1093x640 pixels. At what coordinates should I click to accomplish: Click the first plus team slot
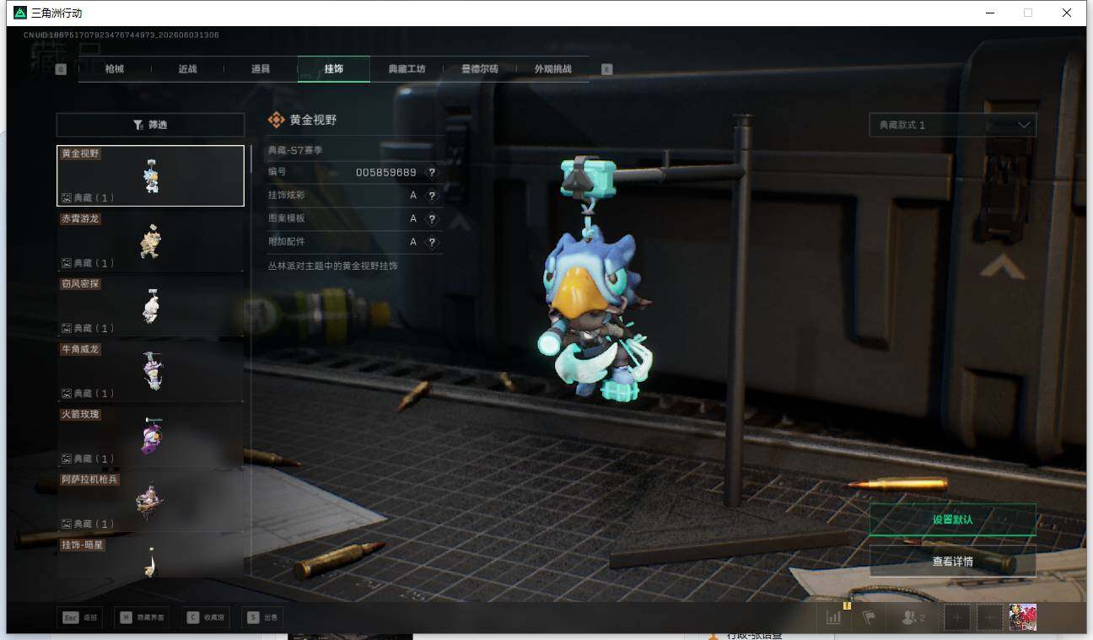pos(957,617)
